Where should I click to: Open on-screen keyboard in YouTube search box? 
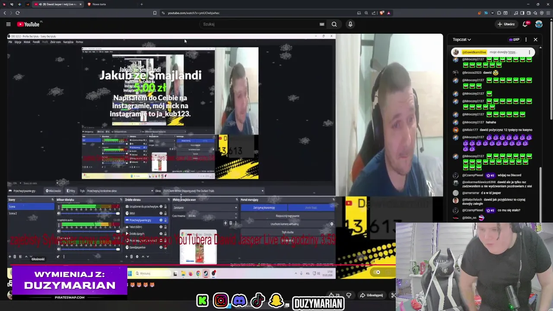pyautogui.click(x=321, y=24)
